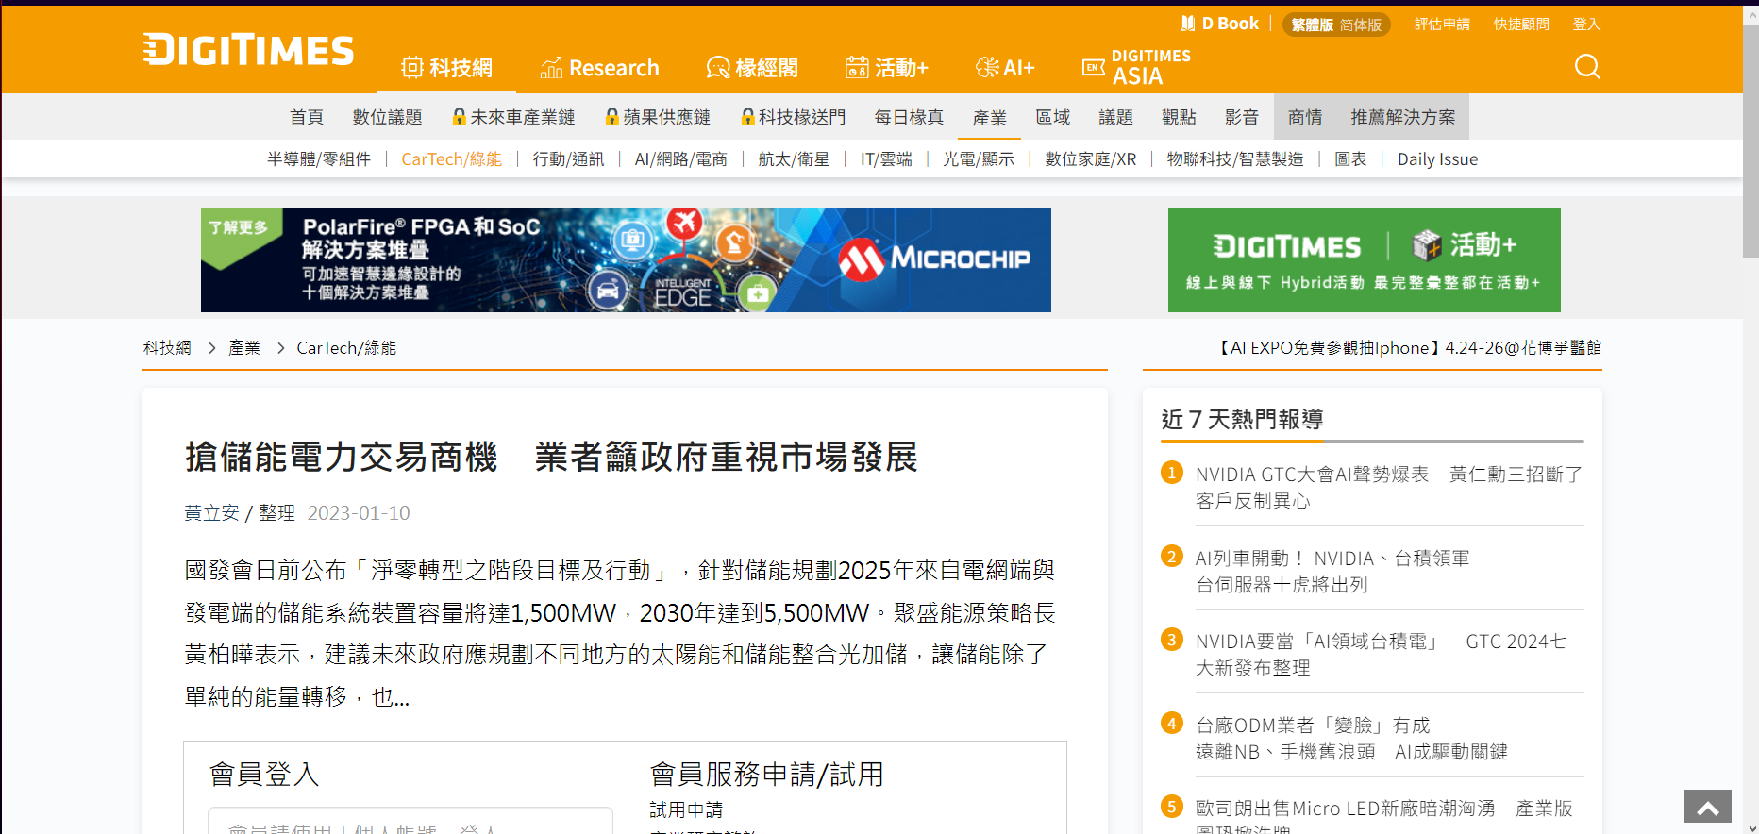Click CarTech/綠能 in breadcrumb
The image size is (1759, 834).
coord(346,348)
